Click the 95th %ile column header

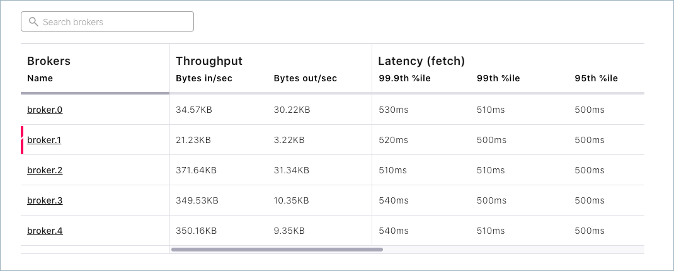pos(597,78)
